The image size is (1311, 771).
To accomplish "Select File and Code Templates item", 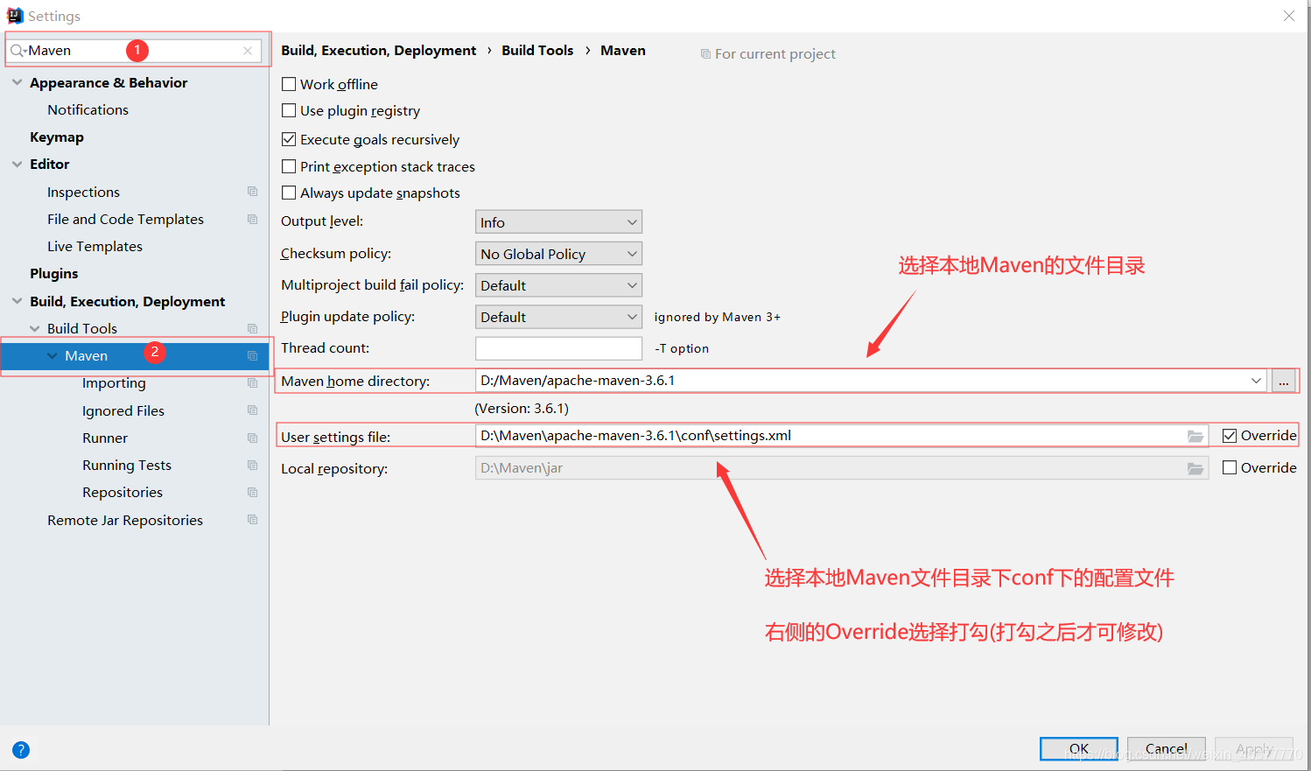I will pos(125,219).
